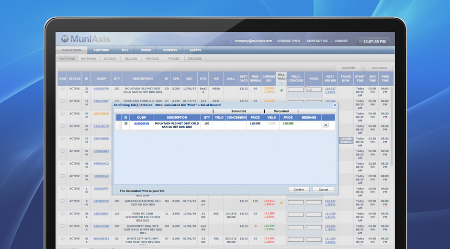Open the DASHBOARD tab
Viewport: 450px width, 249px height.
[71, 50]
